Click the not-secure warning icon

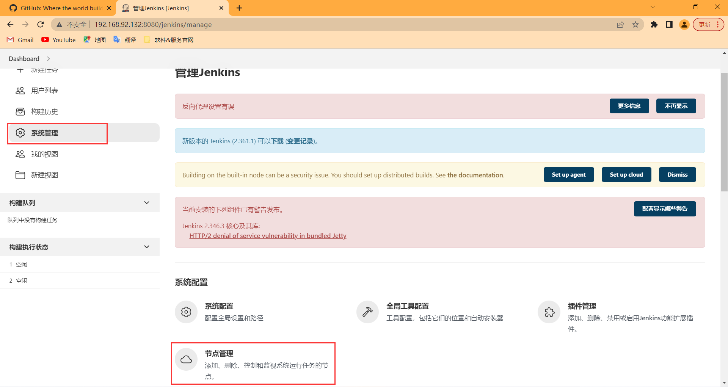[x=59, y=25]
